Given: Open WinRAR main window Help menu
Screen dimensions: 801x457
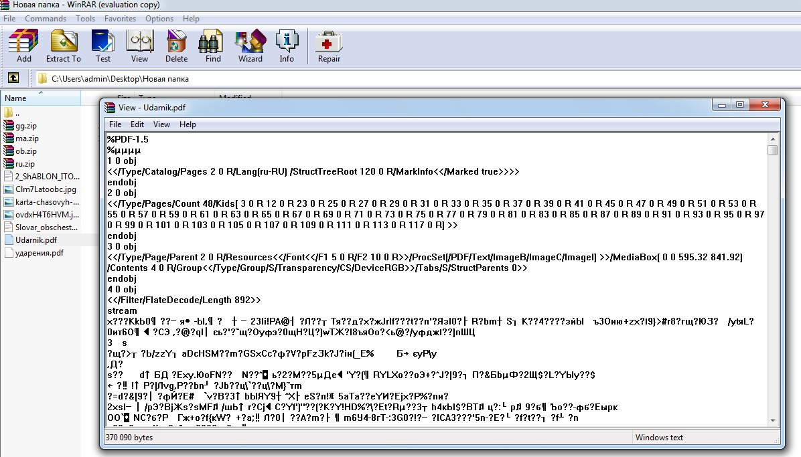Looking at the screenshot, I should point(191,18).
